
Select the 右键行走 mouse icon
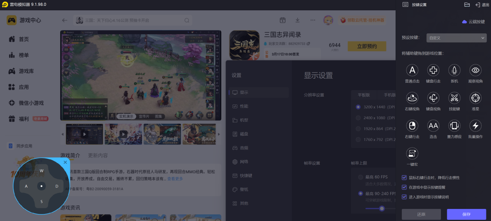click(412, 125)
